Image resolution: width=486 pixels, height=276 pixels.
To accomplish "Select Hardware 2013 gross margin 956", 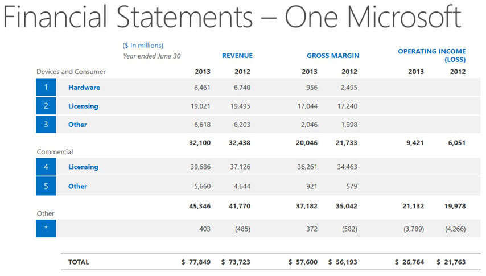I will coord(312,88).
